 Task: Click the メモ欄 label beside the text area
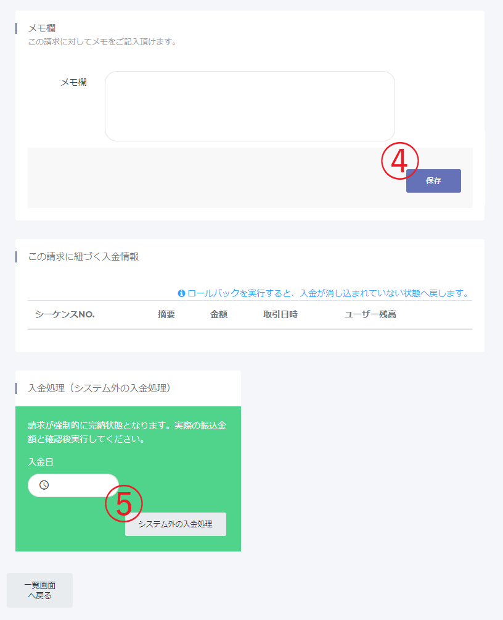73,82
